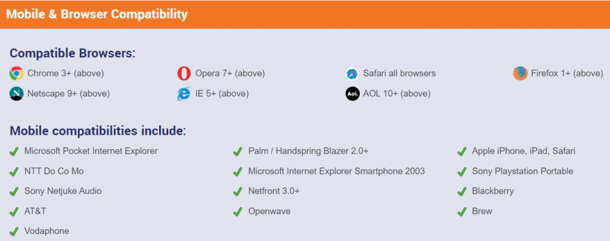Select the Sony Playstation Portable entry
The width and height of the screenshot is (610, 241).
tap(522, 172)
